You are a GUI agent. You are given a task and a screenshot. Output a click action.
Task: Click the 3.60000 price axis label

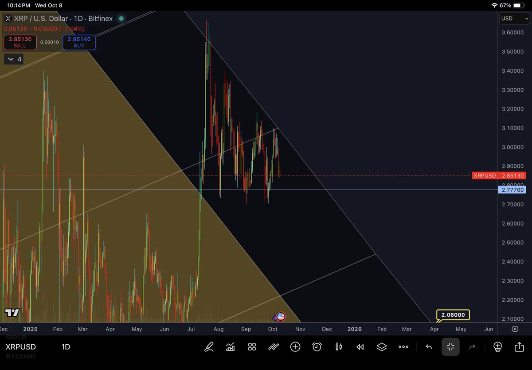click(513, 32)
